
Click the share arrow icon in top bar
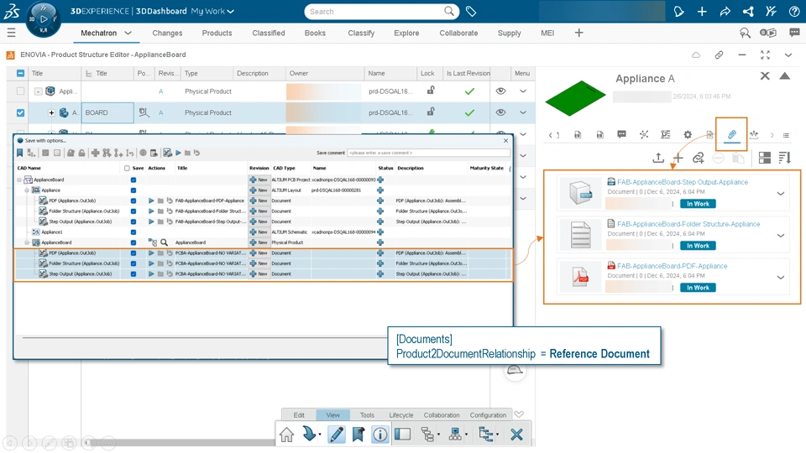pos(725,11)
